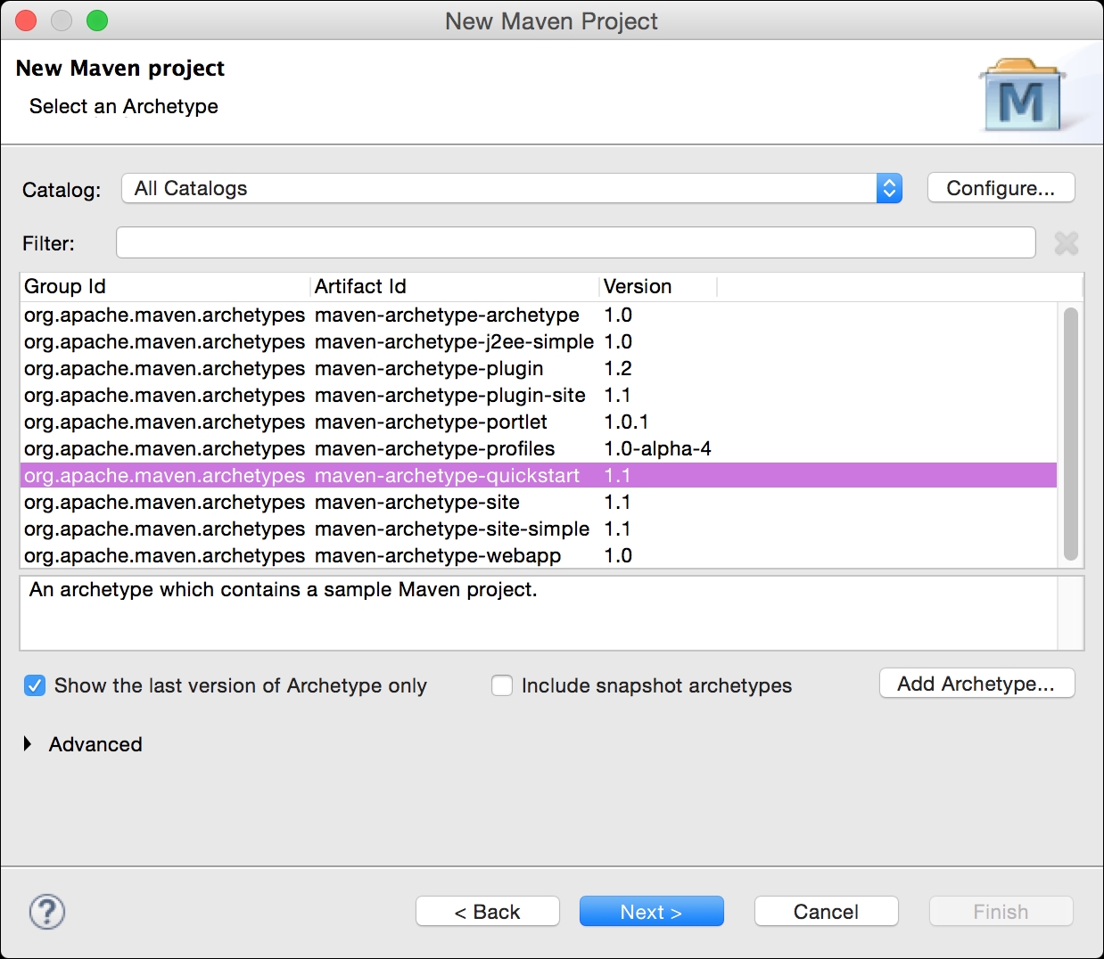Image resolution: width=1104 pixels, height=959 pixels.
Task: Expand the Advanced section
Action: point(28,744)
